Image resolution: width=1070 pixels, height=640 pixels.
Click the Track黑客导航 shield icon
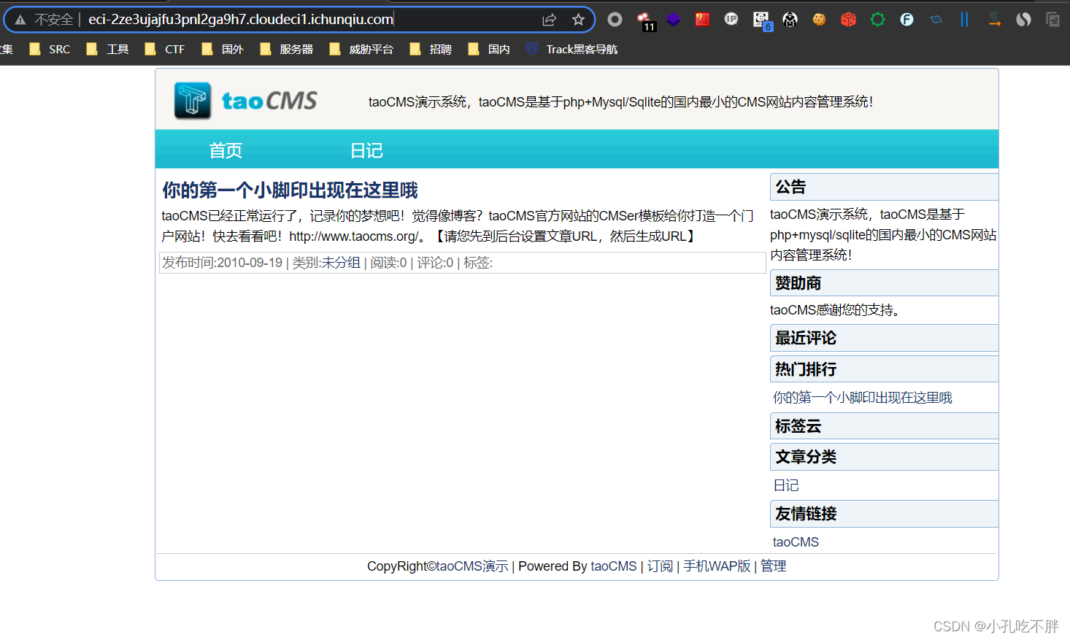coord(532,49)
